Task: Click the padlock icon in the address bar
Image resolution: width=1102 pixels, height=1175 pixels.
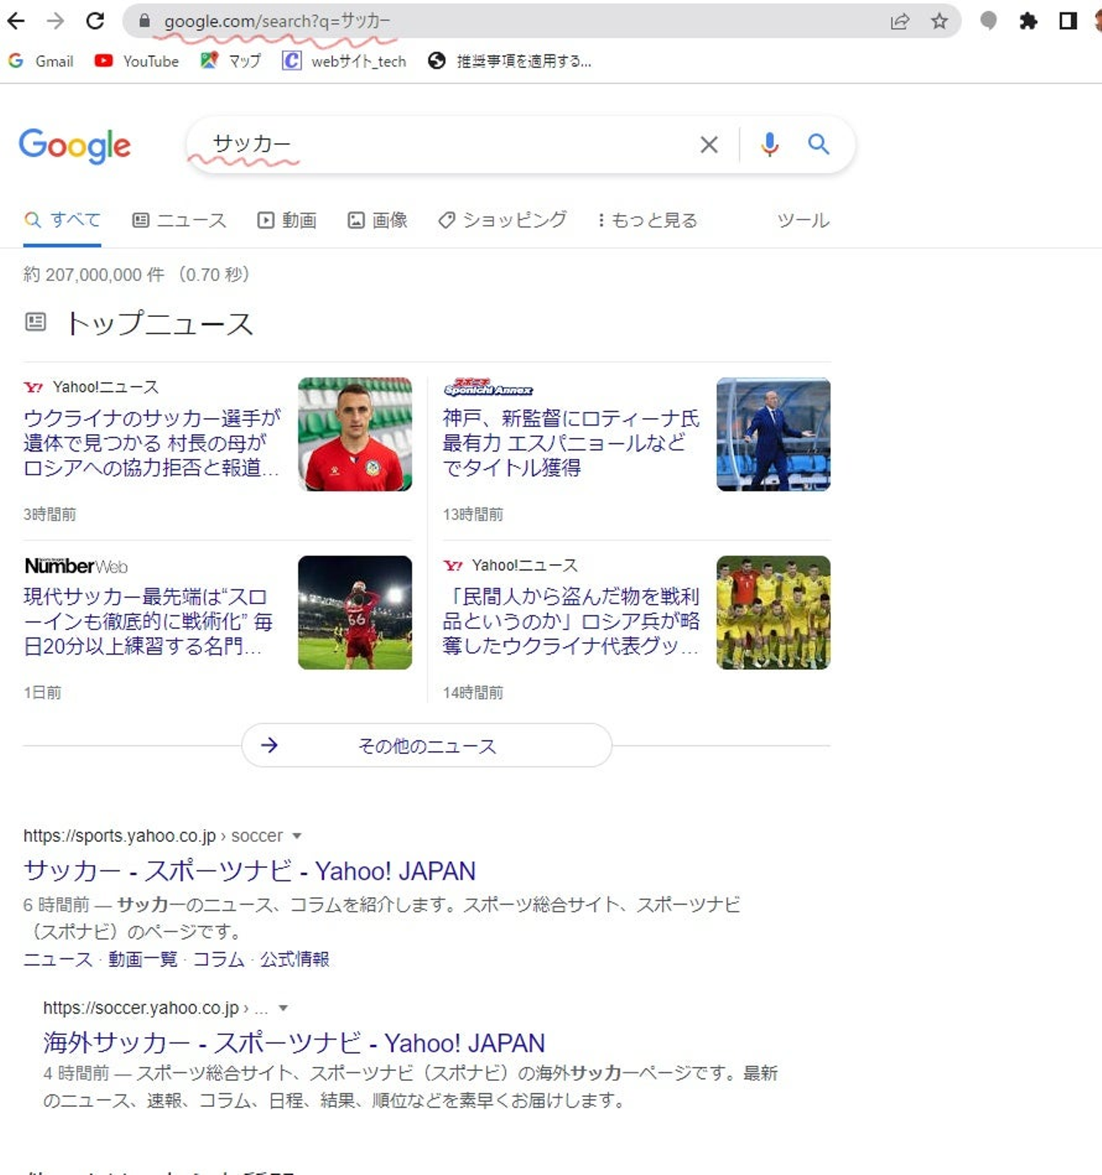Action: (145, 21)
